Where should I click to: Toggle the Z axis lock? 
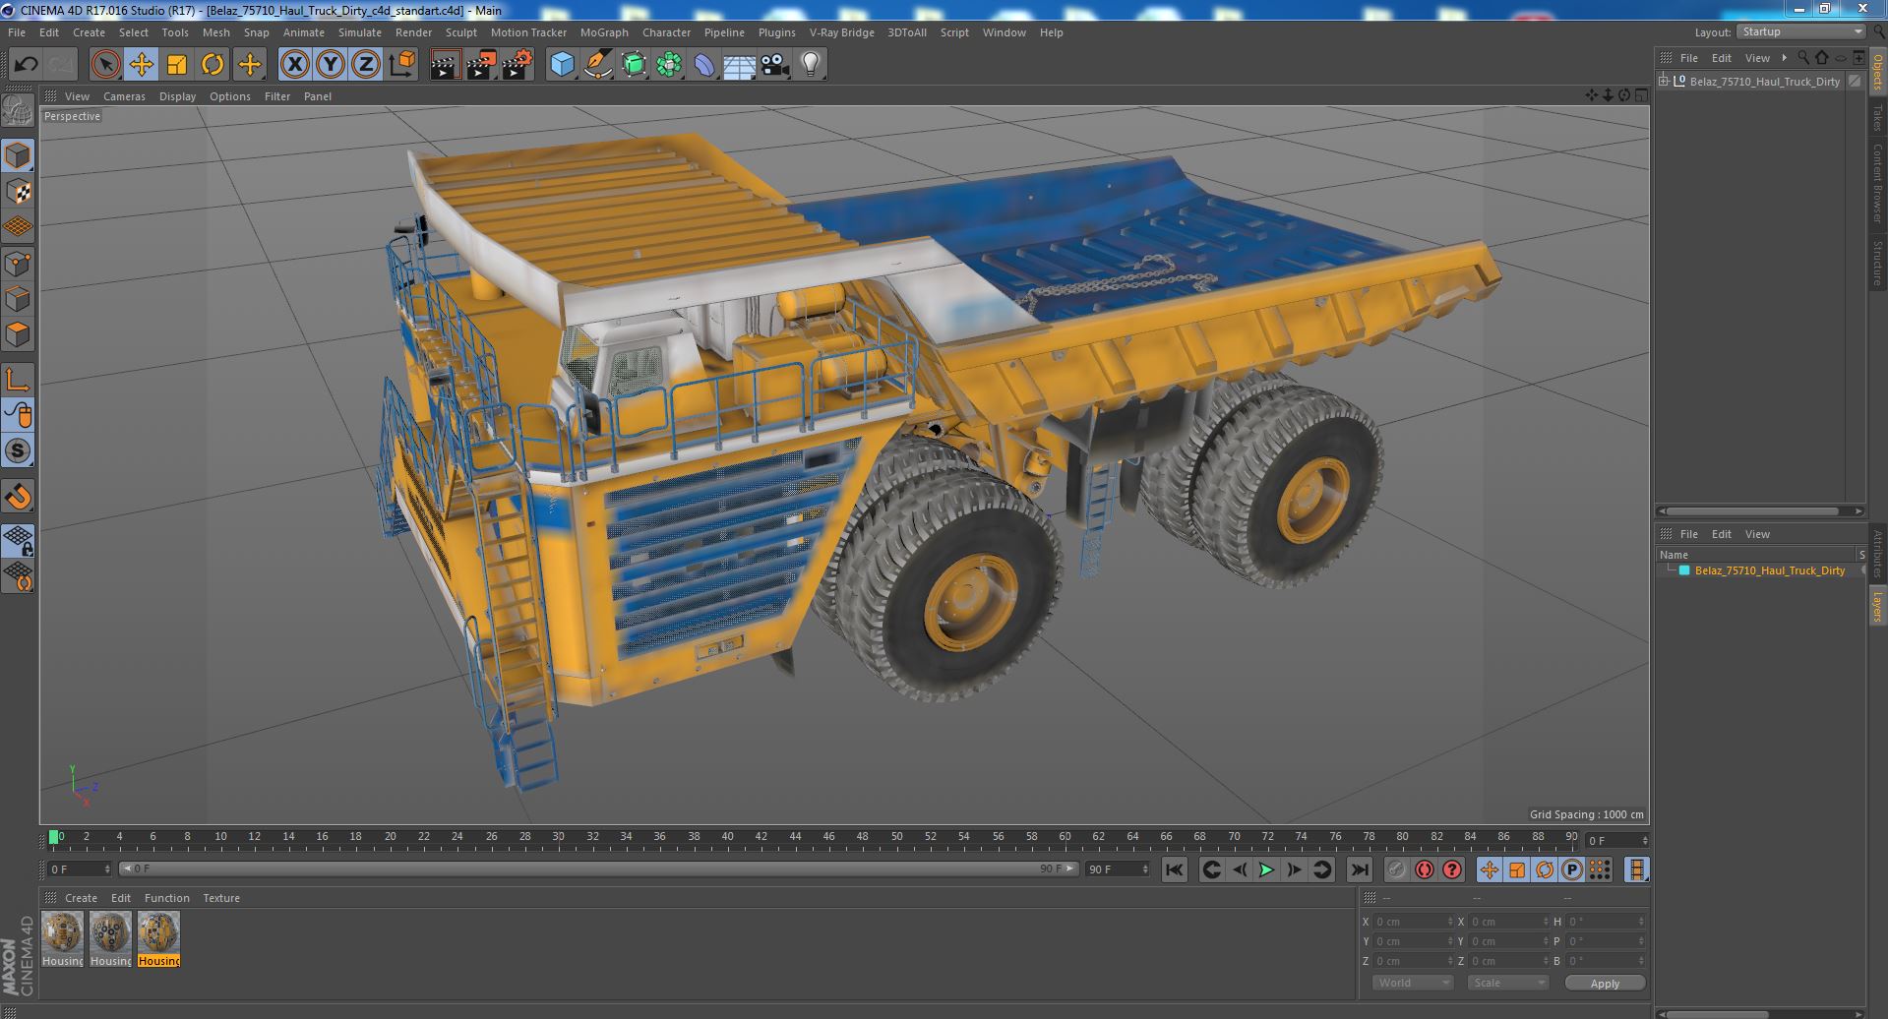[366, 65]
